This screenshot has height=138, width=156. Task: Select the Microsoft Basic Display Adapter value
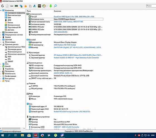tap(65, 42)
